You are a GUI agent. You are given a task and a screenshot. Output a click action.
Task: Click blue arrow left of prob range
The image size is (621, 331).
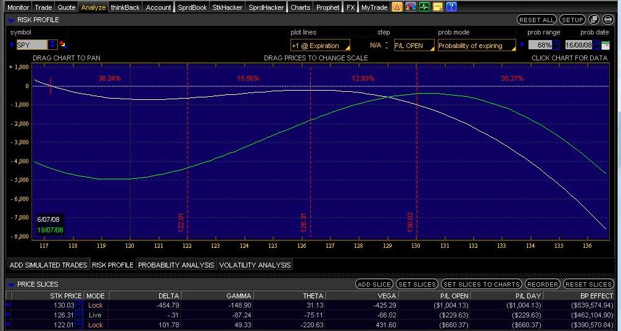pos(522,45)
